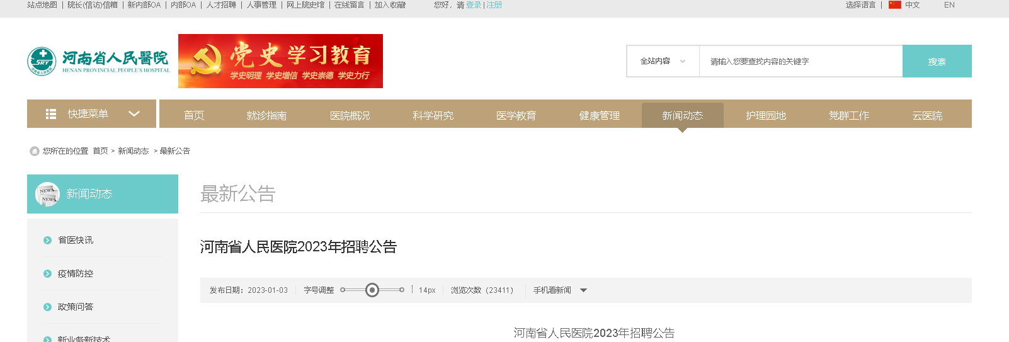
Task: Switch language to EN
Action: (949, 5)
